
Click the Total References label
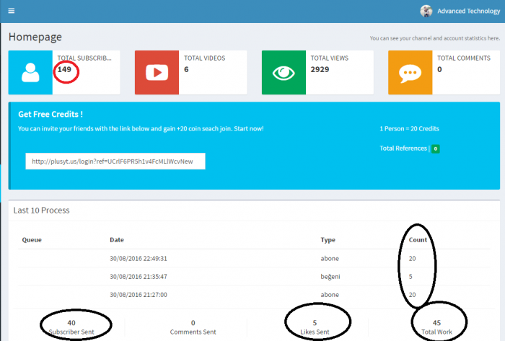point(403,149)
